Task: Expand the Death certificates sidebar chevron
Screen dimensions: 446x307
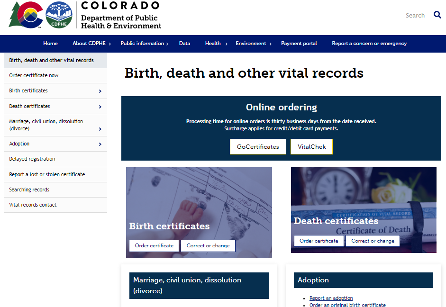Action: click(x=100, y=106)
